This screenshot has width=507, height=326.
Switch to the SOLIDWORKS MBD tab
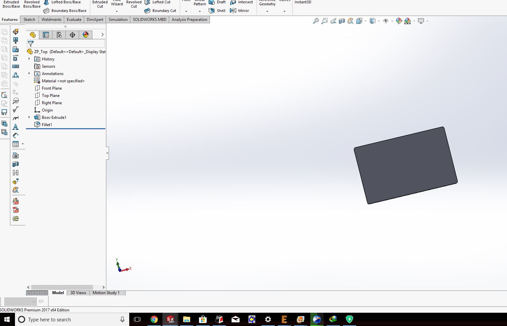[150, 20]
